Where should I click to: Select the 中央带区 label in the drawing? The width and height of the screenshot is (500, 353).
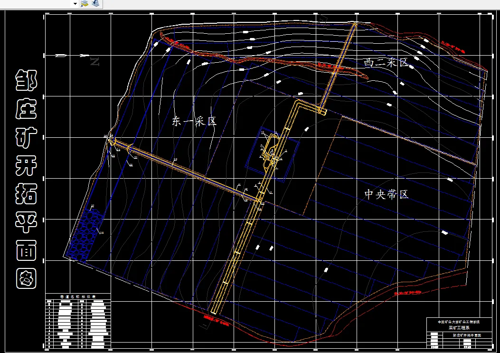pos(387,194)
